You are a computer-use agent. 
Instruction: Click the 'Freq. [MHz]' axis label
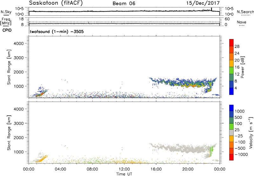(6, 21)
